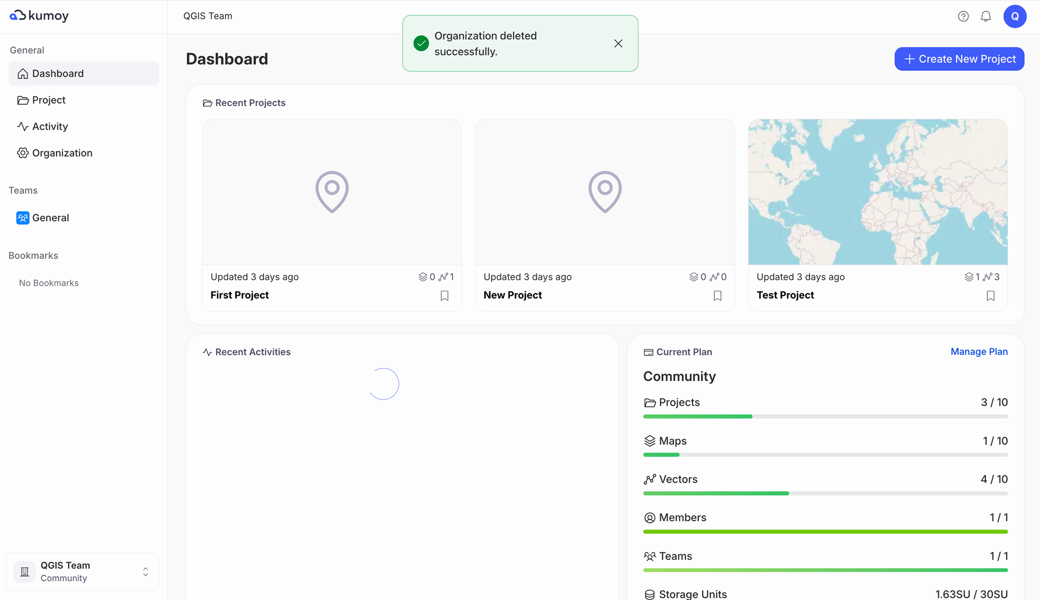The height and width of the screenshot is (600, 1040).
Task: Click the Projects usage progress bar
Action: click(x=825, y=416)
